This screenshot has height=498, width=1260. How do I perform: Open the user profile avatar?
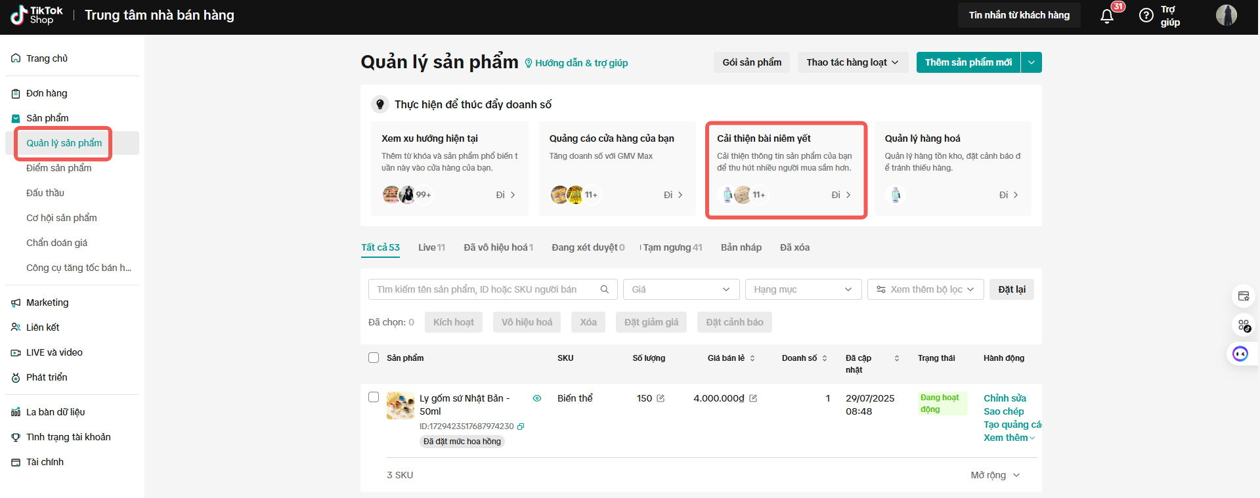1226,15
